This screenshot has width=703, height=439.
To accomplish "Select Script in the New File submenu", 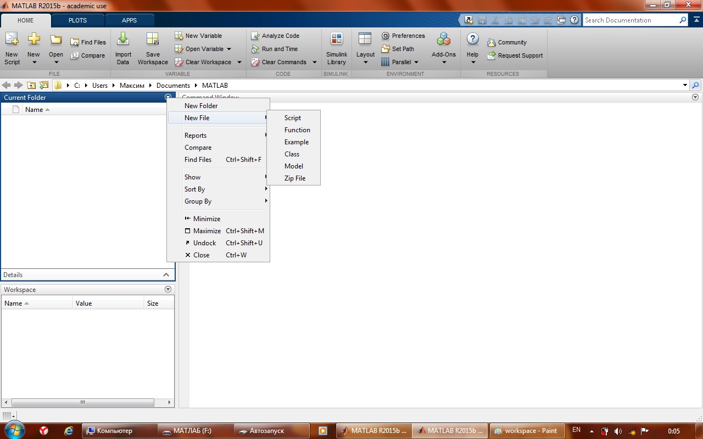I will [293, 118].
